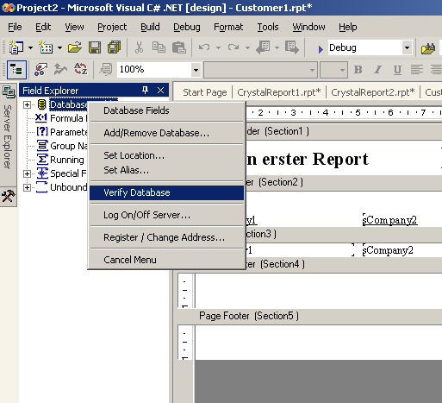The width and height of the screenshot is (442, 403).
Task: Select the Running Total Fields item
Action: tap(61, 160)
